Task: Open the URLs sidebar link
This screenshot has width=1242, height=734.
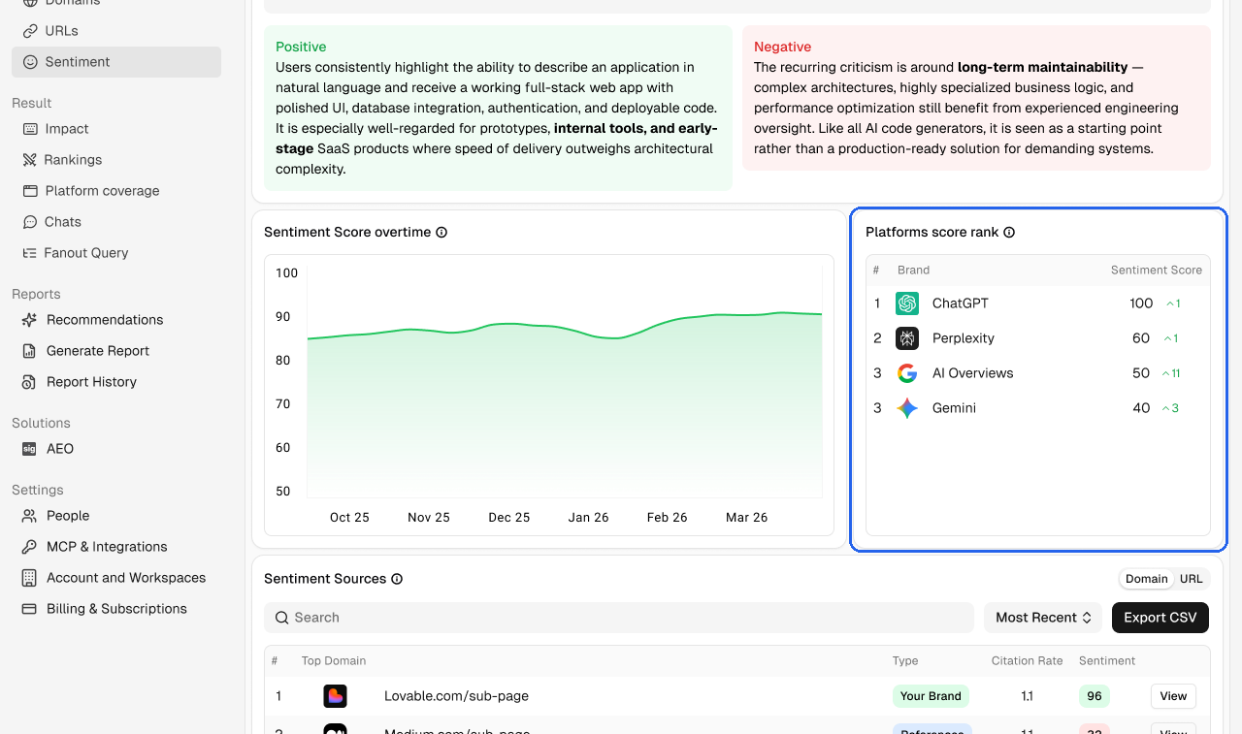Action: pos(61,31)
